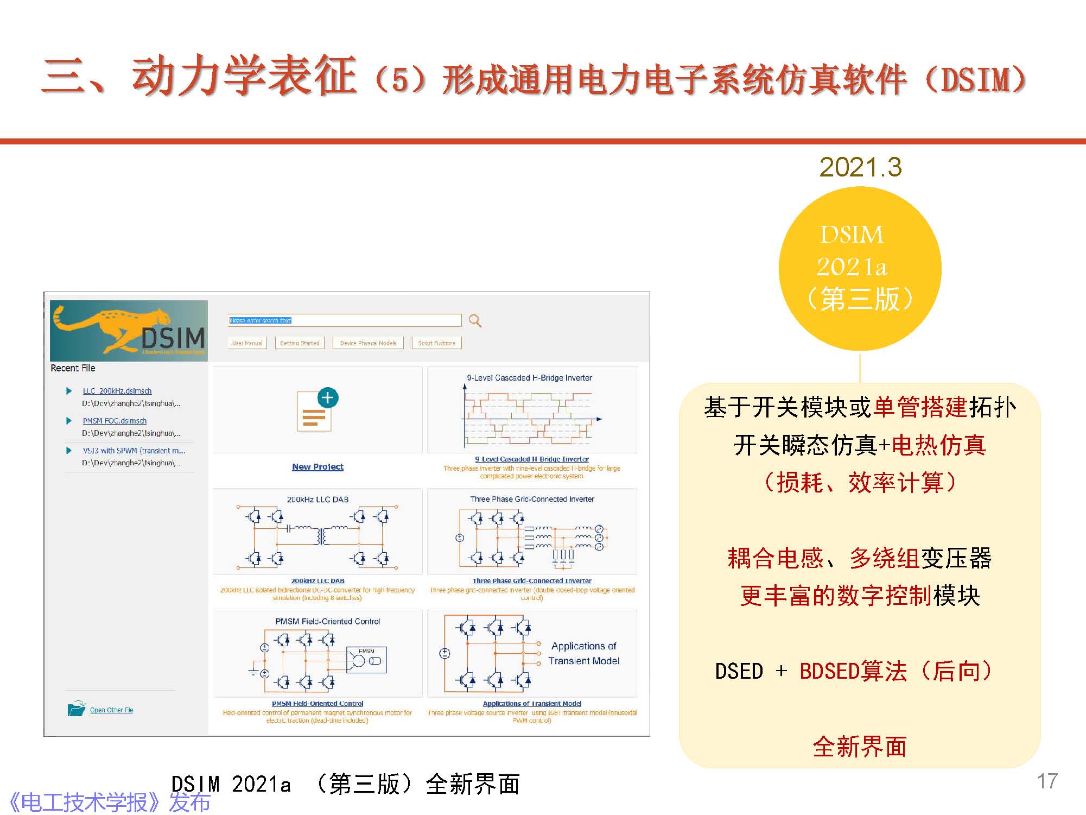Click the slide title 三、动力学表征
1086x815 pixels.
(199, 76)
